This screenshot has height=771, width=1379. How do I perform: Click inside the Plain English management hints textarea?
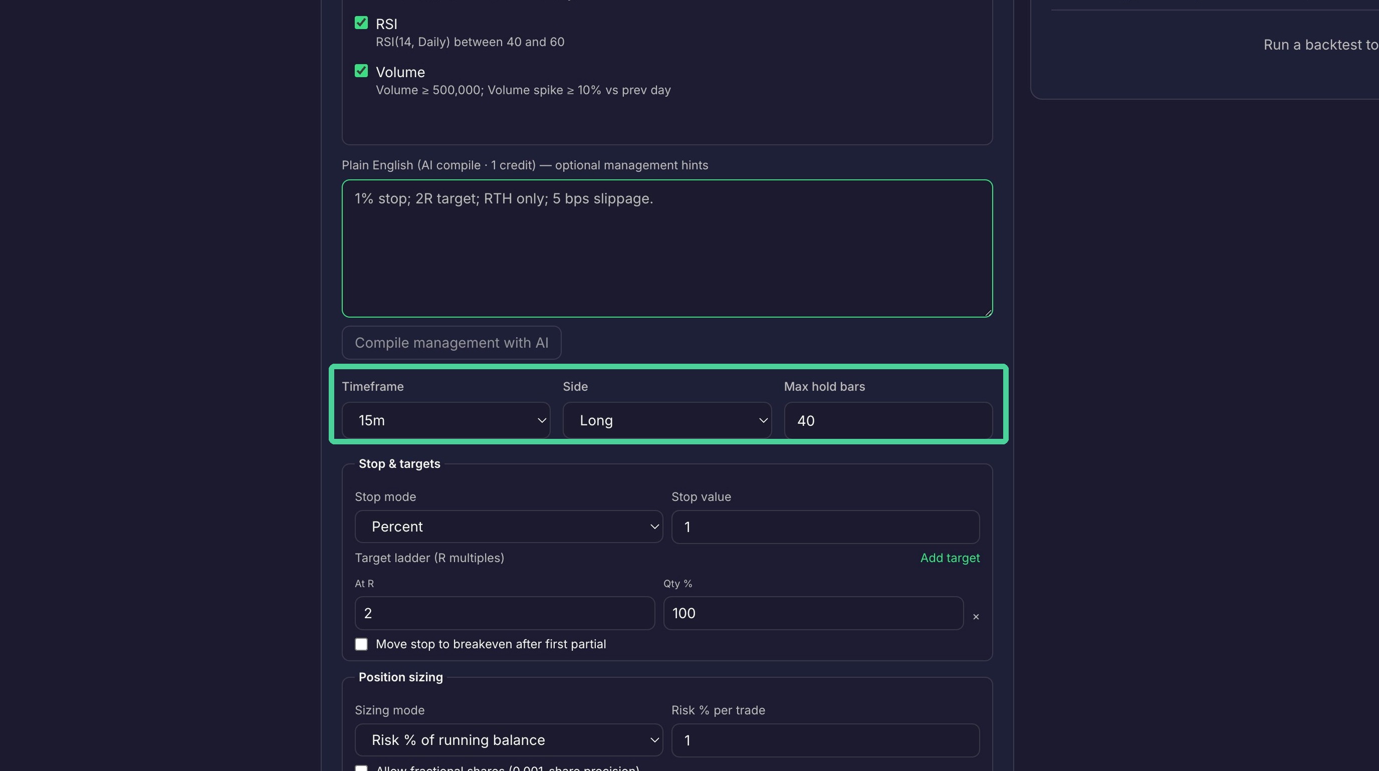667,248
